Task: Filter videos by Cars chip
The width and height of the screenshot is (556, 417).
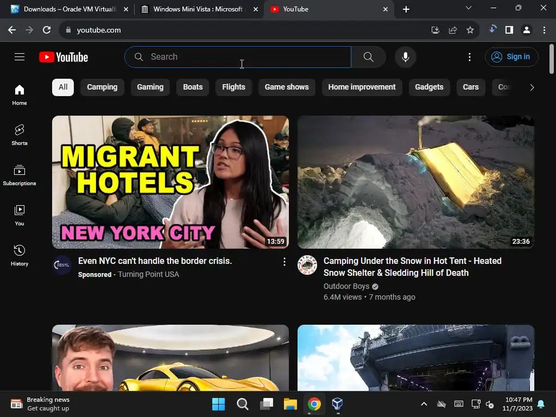Action: 471,87
